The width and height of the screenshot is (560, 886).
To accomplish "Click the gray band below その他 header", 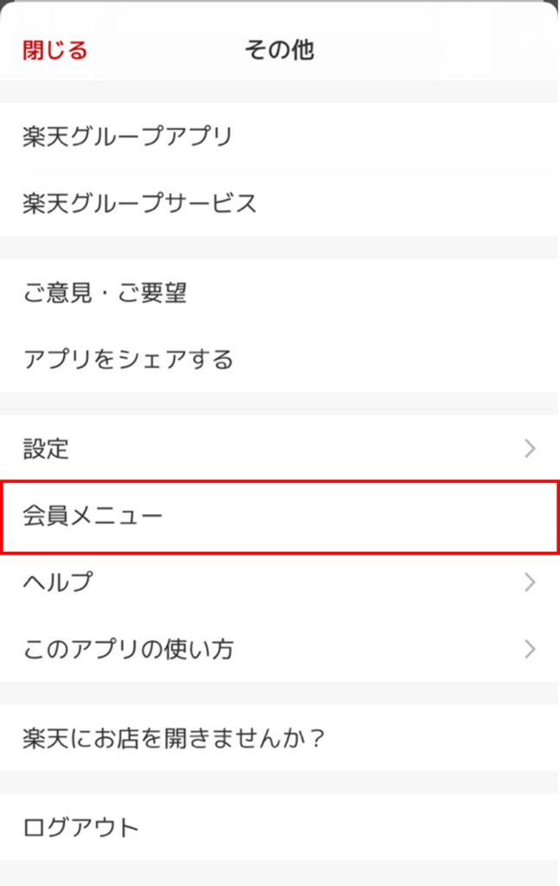I will pyautogui.click(x=279, y=92).
